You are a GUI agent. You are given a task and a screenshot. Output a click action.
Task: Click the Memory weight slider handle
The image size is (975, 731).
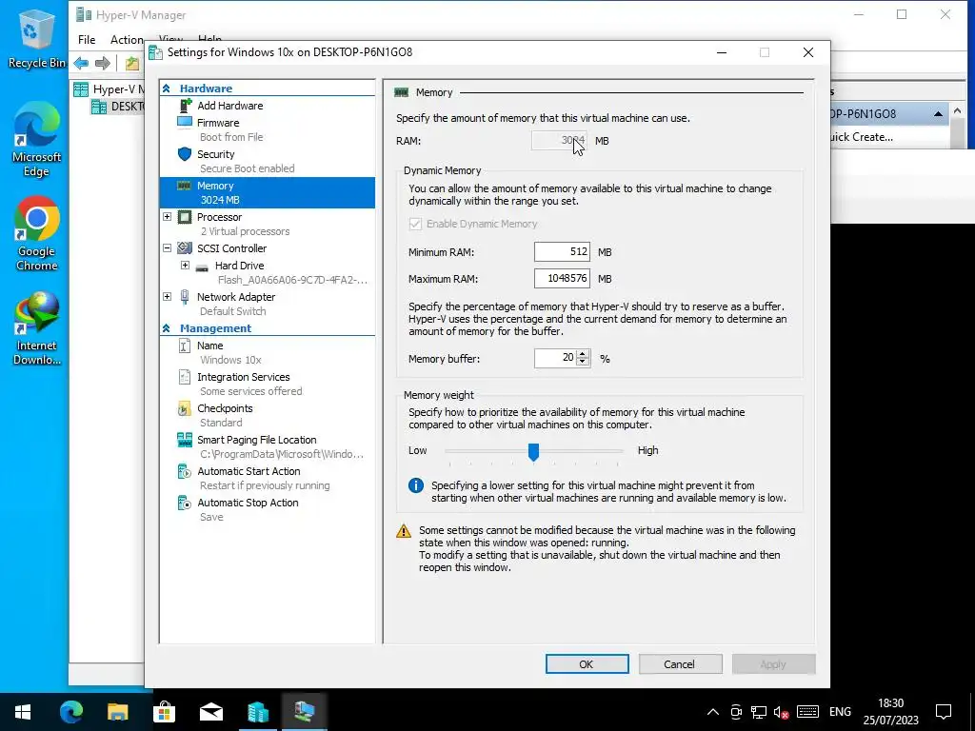pyautogui.click(x=533, y=452)
